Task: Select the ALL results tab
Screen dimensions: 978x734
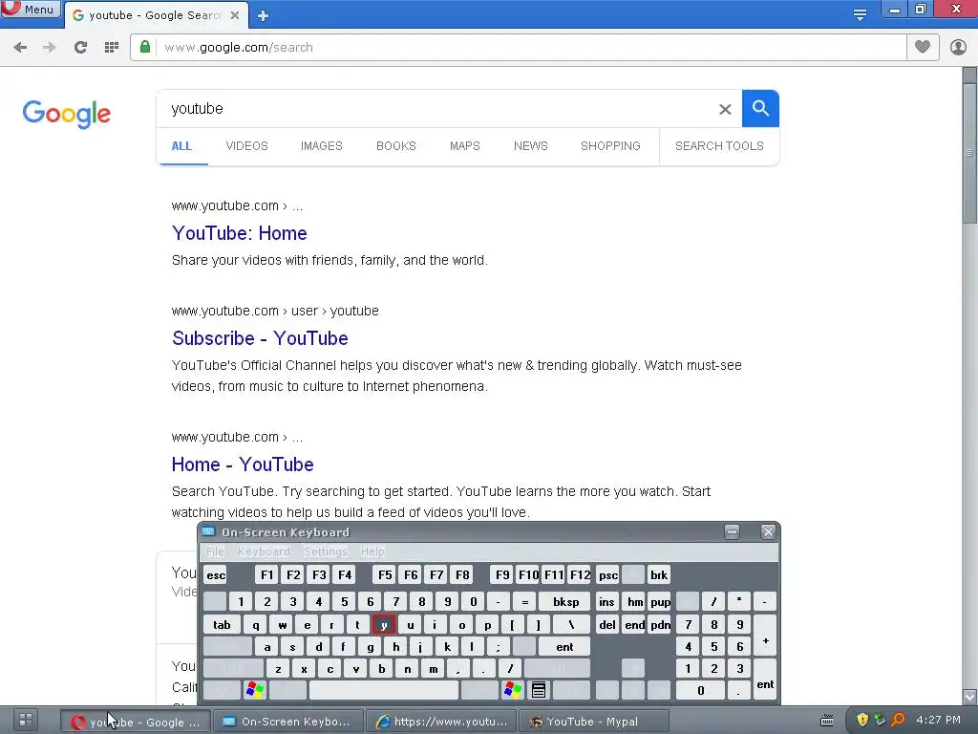Action: 181,146
